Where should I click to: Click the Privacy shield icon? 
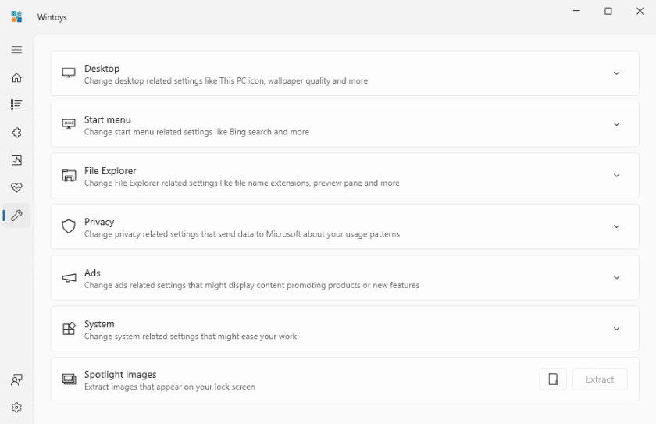[x=69, y=226]
